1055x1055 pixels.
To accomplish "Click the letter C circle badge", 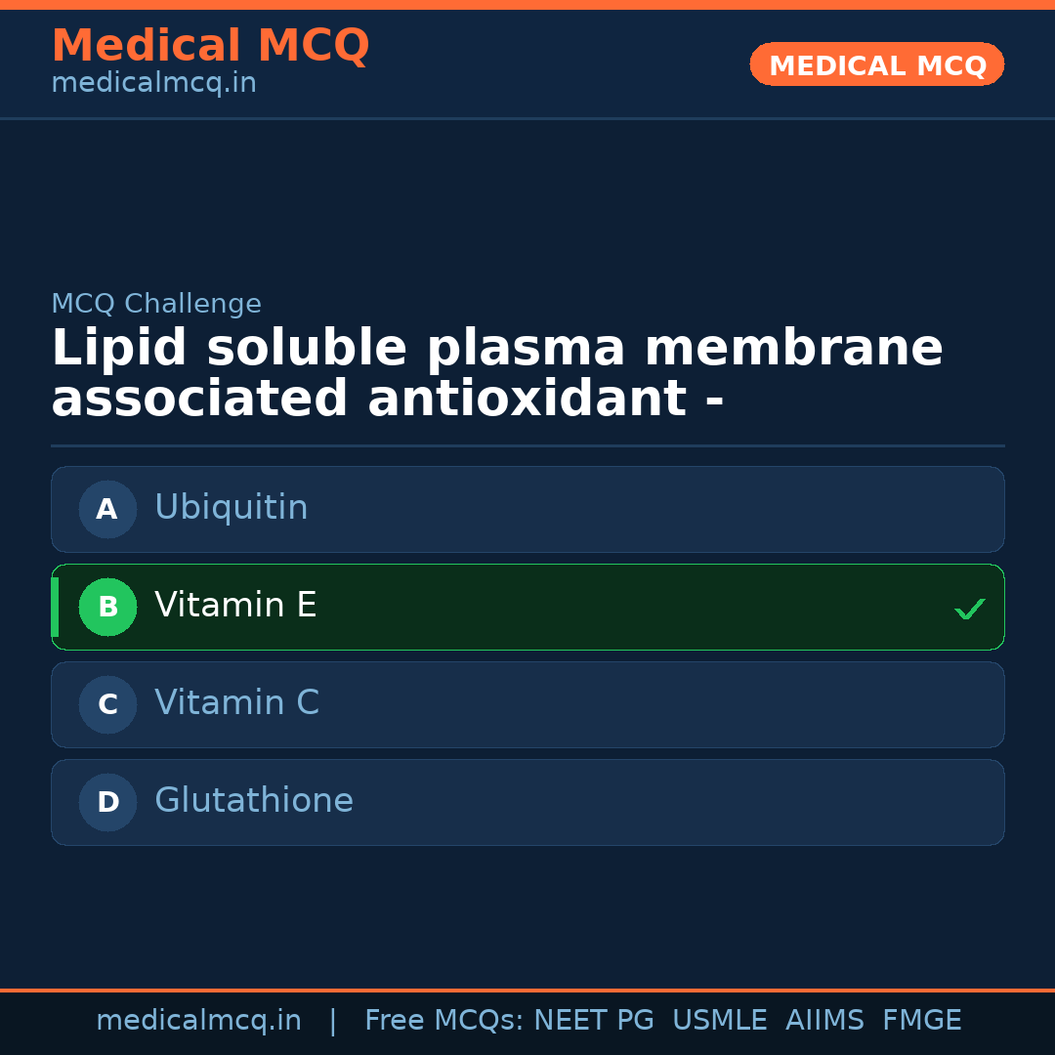I will click(x=107, y=704).
